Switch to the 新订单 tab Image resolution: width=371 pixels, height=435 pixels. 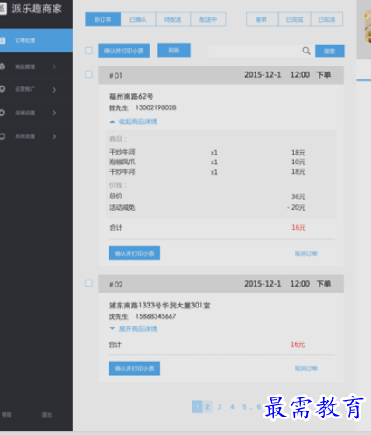(x=102, y=19)
